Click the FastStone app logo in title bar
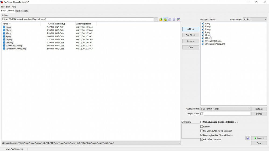 pos(2,2)
